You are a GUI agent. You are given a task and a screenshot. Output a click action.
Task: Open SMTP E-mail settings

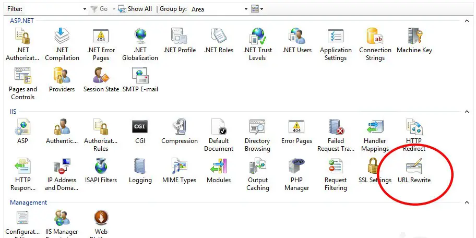click(x=140, y=80)
